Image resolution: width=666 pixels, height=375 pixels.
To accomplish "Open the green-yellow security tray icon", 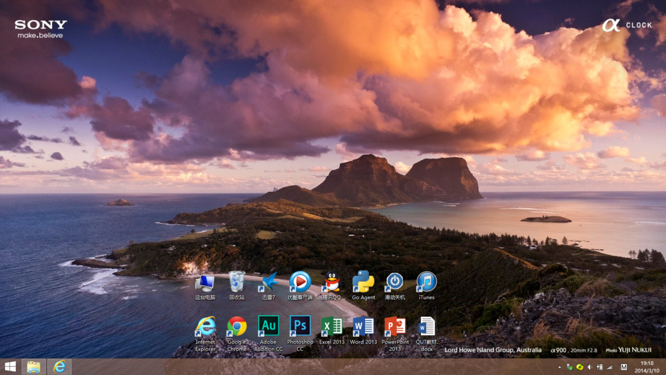I will click(x=580, y=368).
